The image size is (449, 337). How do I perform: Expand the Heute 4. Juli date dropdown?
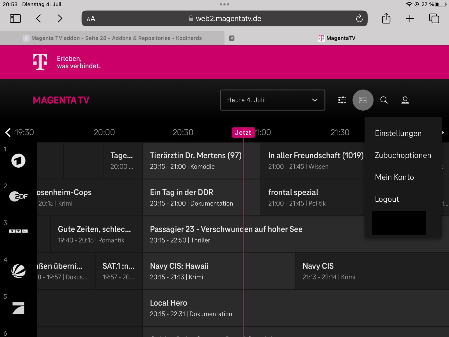point(272,100)
